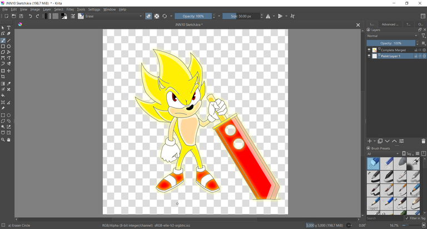Open the brush presets All tag dropdown
427x229 pixels.
383,154
